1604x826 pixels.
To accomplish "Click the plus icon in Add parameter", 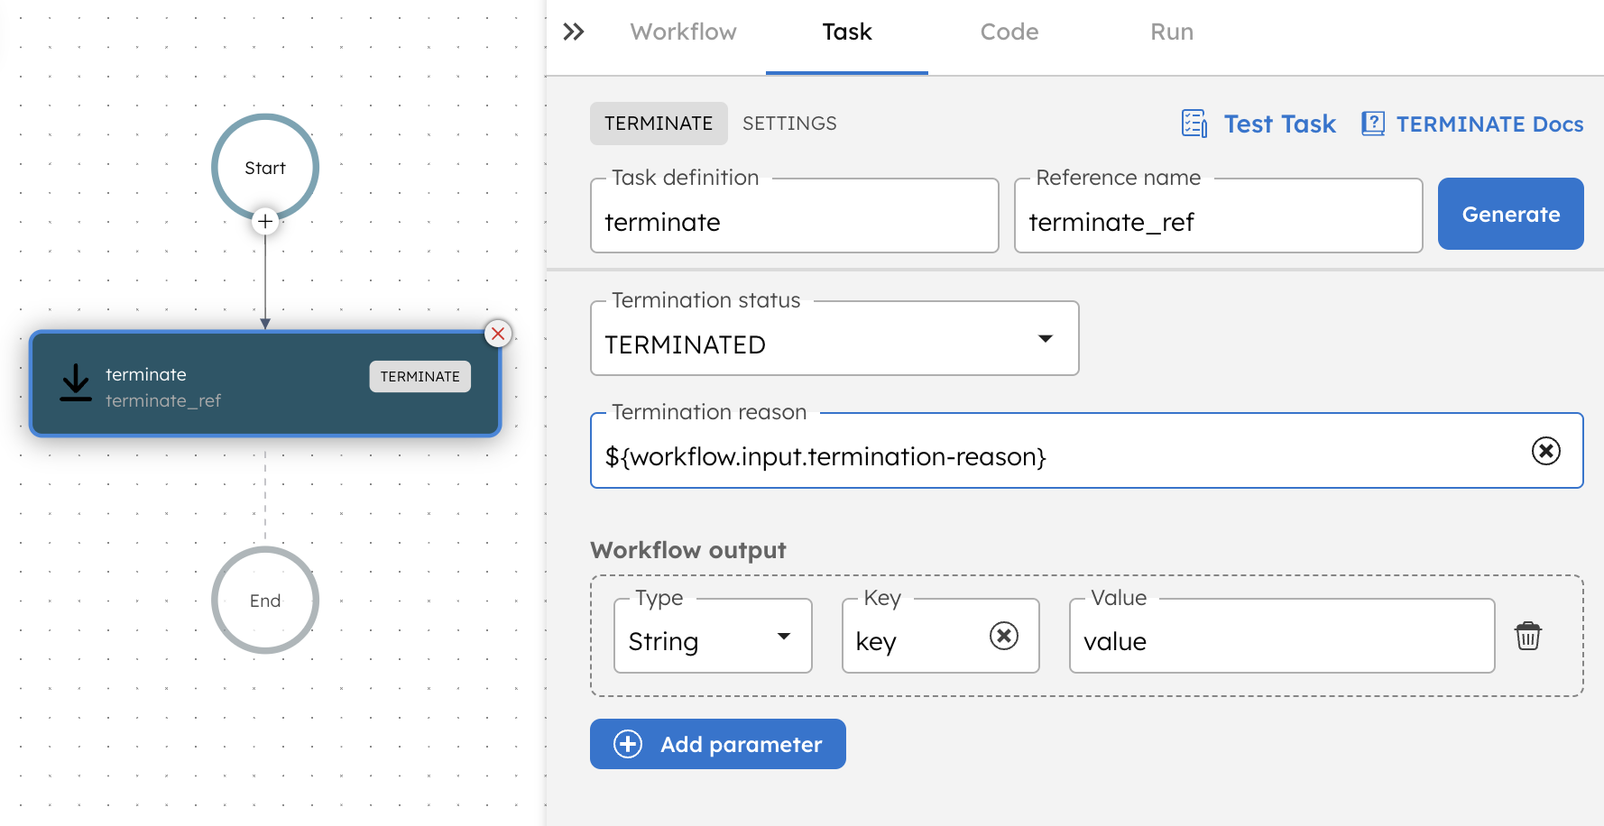I will tap(628, 744).
